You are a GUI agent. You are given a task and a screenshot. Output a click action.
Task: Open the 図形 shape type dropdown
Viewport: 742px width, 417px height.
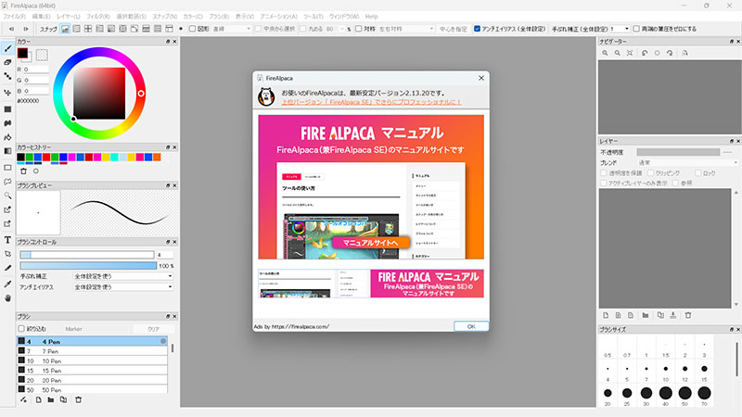(x=231, y=29)
